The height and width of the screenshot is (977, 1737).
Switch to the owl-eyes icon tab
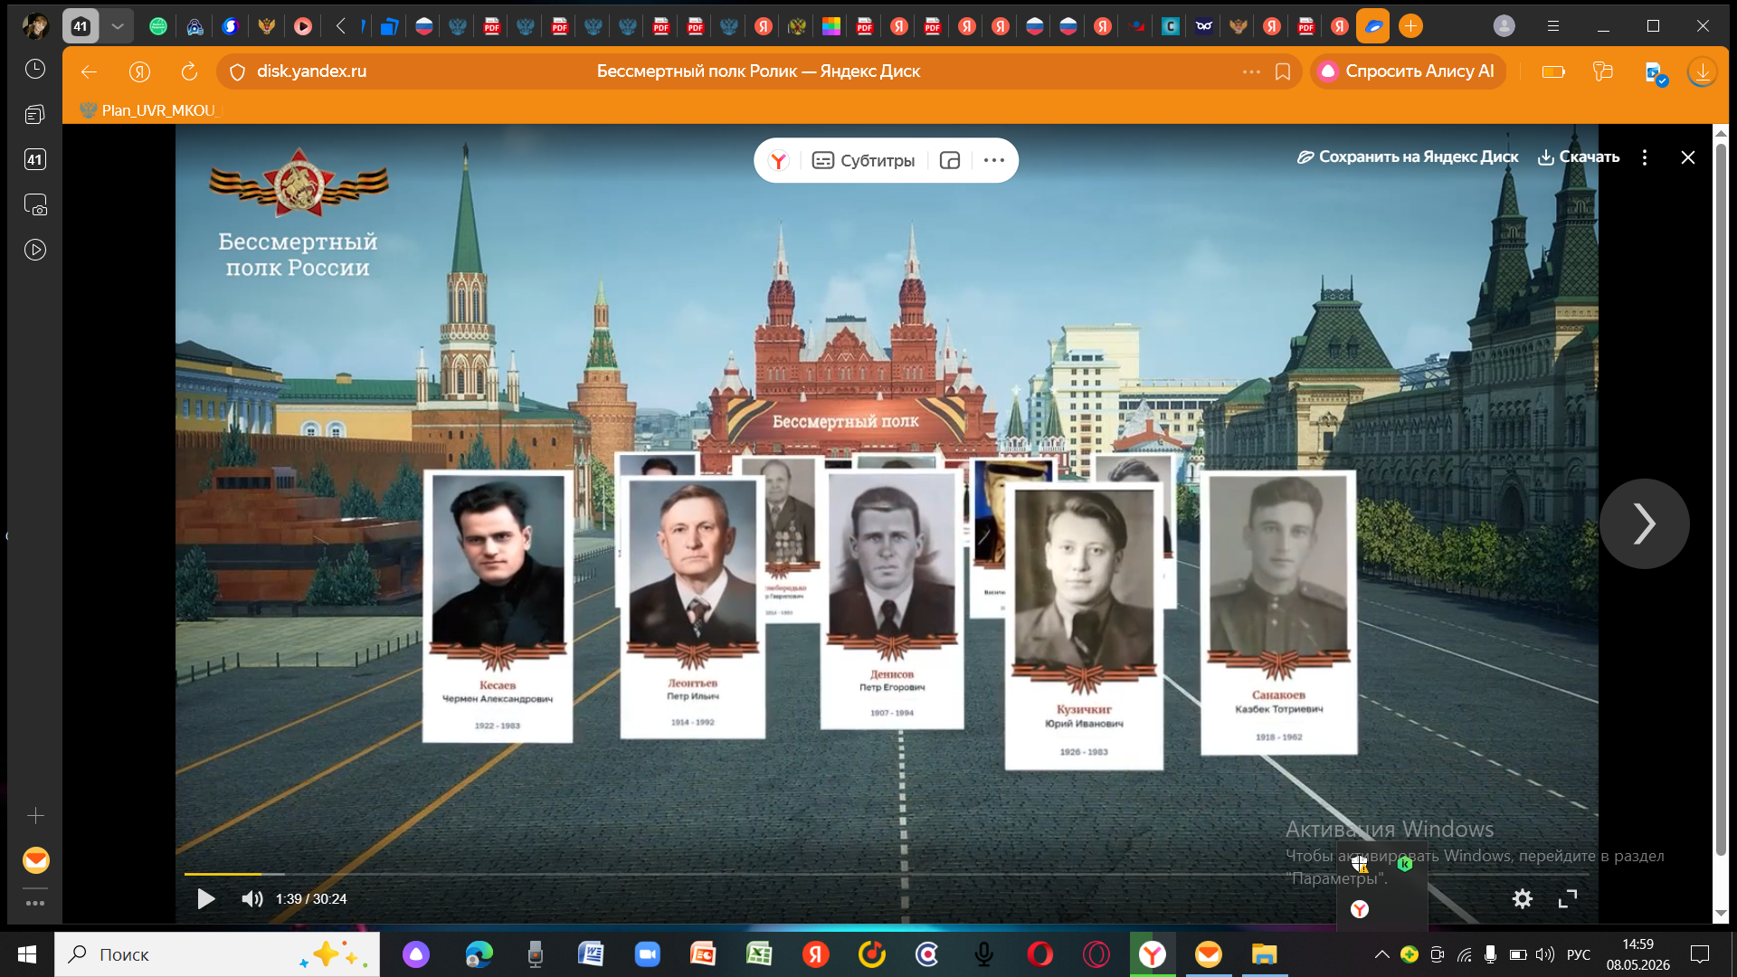point(1204,26)
